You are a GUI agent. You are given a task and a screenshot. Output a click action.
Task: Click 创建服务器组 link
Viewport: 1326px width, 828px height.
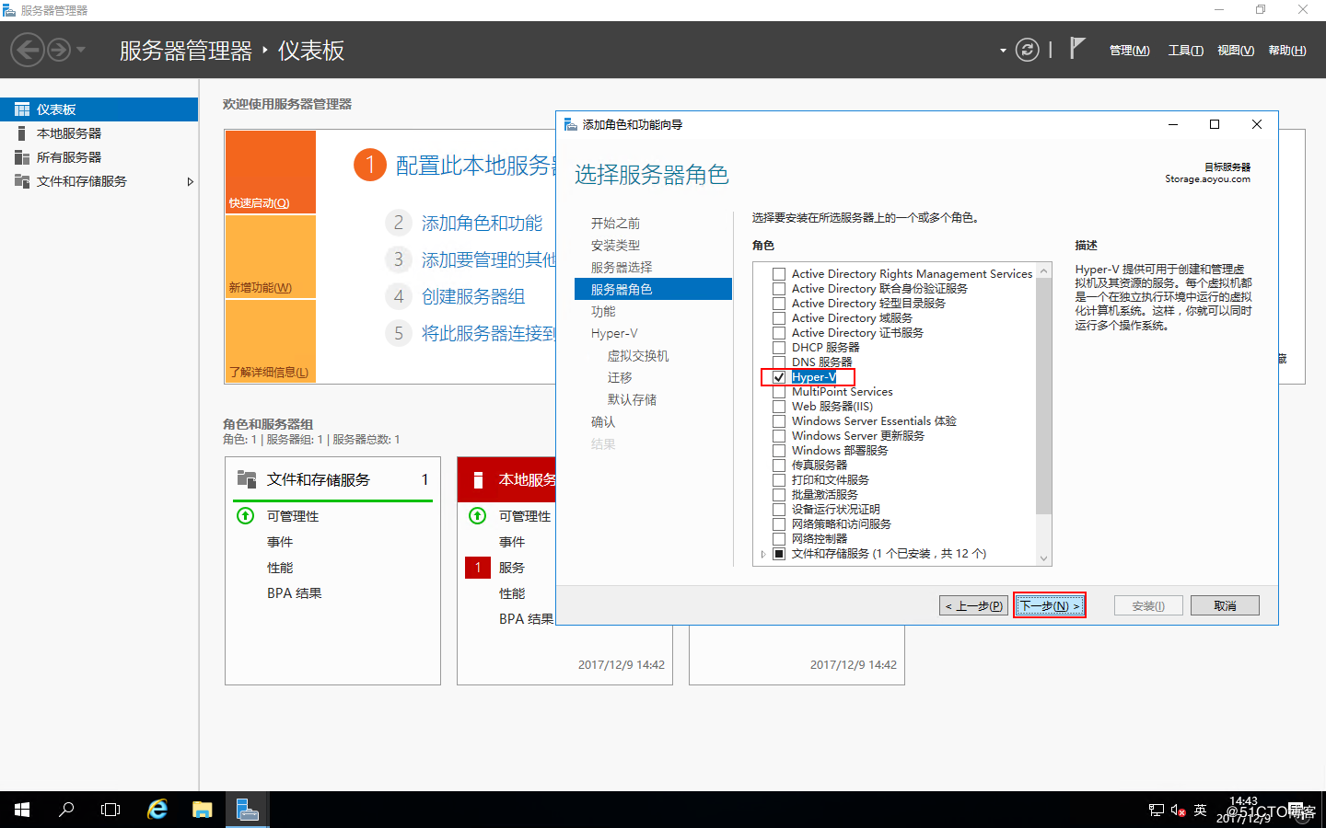coord(473,297)
